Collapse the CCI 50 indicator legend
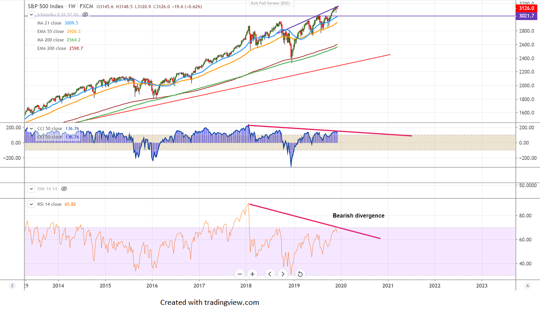This screenshot has width=540, height=312. pyautogui.click(x=31, y=129)
